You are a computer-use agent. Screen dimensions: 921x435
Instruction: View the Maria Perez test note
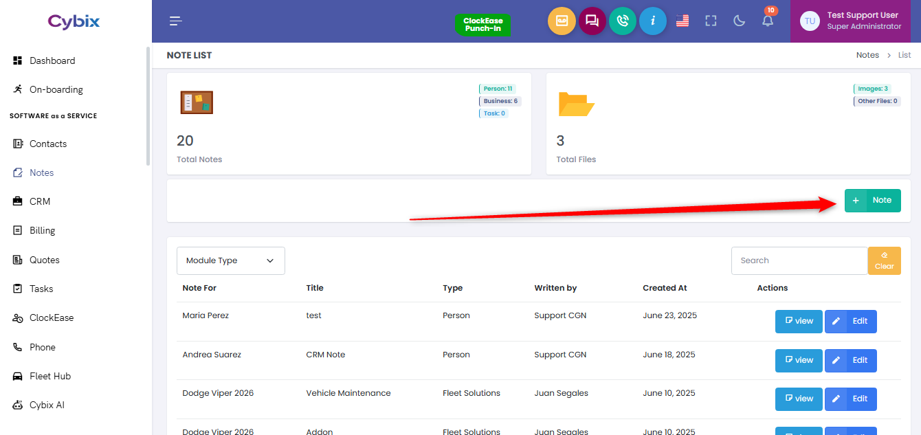point(799,321)
